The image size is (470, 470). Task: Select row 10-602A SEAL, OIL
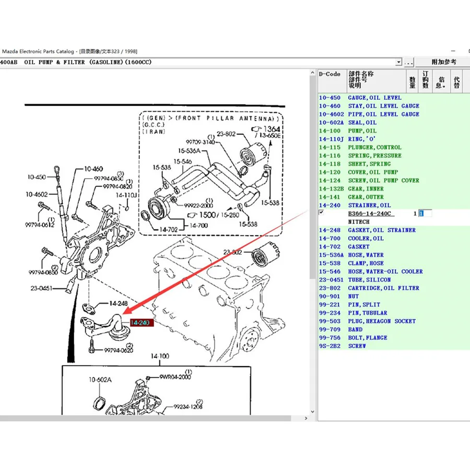[x=394, y=123]
